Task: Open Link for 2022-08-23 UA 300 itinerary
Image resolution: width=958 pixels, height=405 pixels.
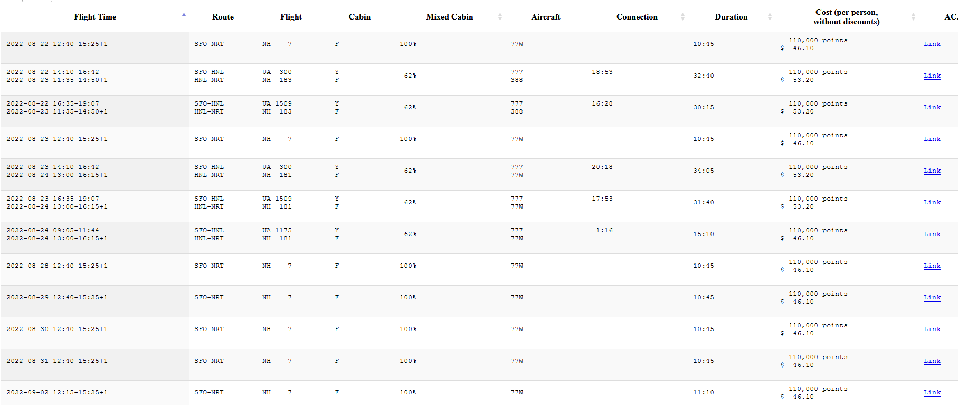Action: (932, 171)
